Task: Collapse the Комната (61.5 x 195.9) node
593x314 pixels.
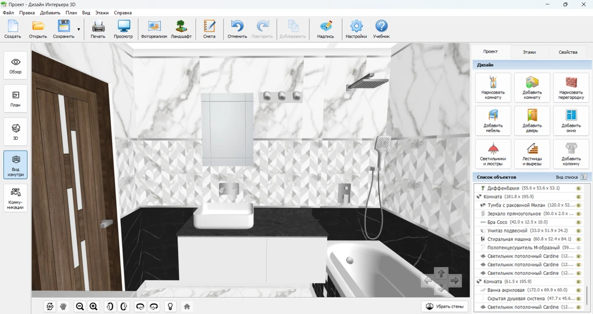Action: [x=479, y=281]
